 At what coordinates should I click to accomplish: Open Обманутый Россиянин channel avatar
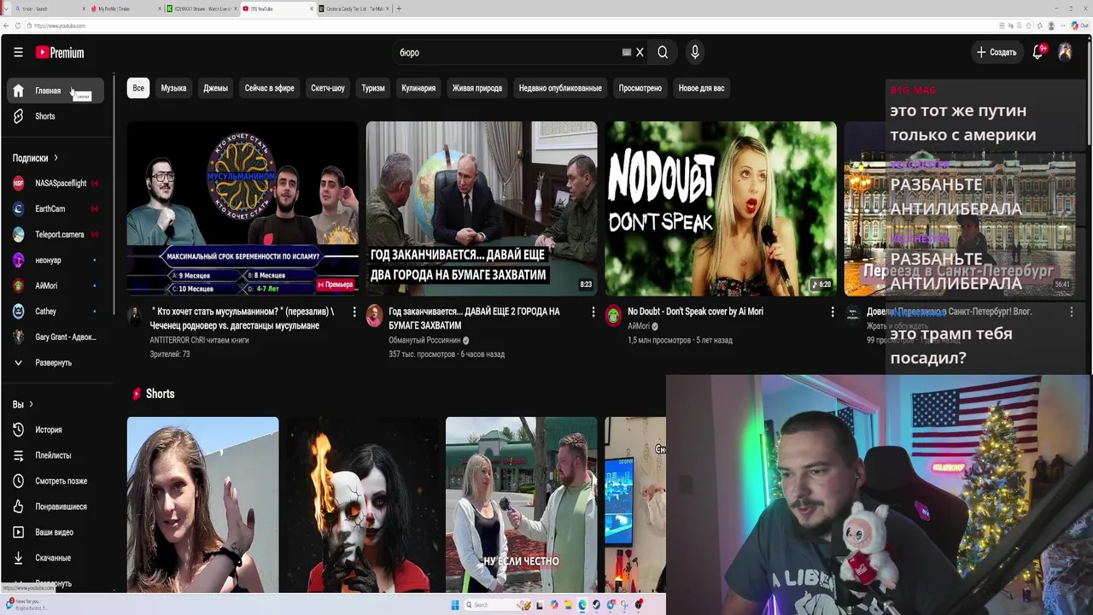(374, 316)
